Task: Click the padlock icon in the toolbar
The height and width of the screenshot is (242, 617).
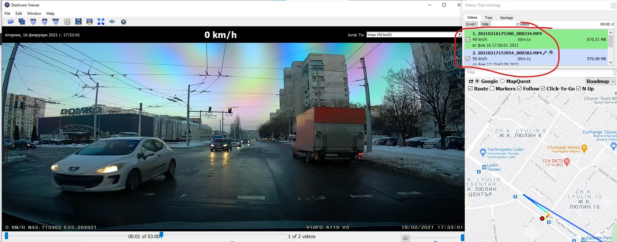Action: pos(90,22)
